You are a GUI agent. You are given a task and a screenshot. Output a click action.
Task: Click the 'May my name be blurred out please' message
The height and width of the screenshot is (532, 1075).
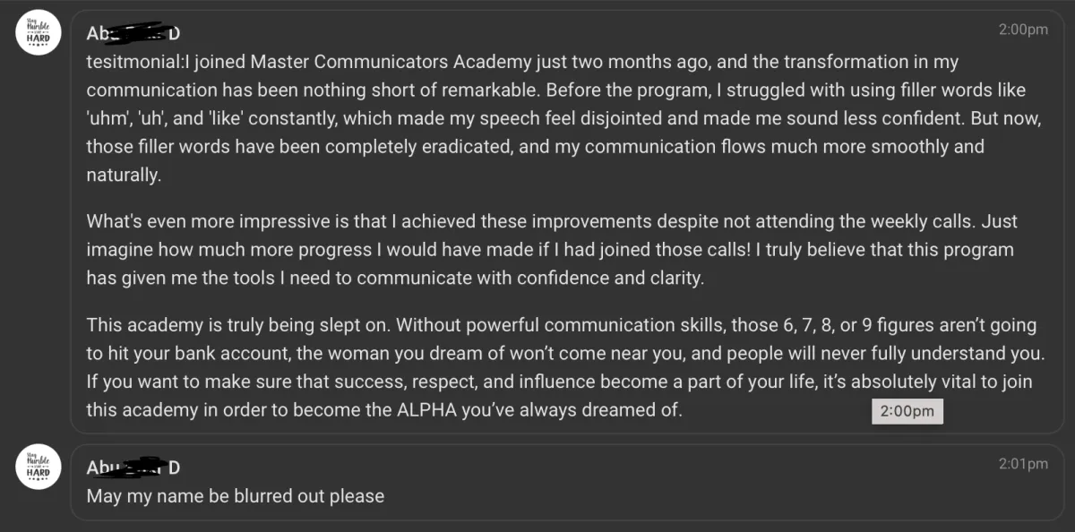pos(236,495)
